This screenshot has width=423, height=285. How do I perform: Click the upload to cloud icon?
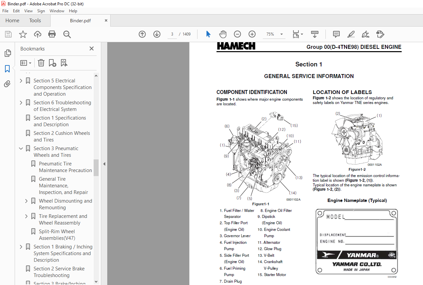point(38,34)
